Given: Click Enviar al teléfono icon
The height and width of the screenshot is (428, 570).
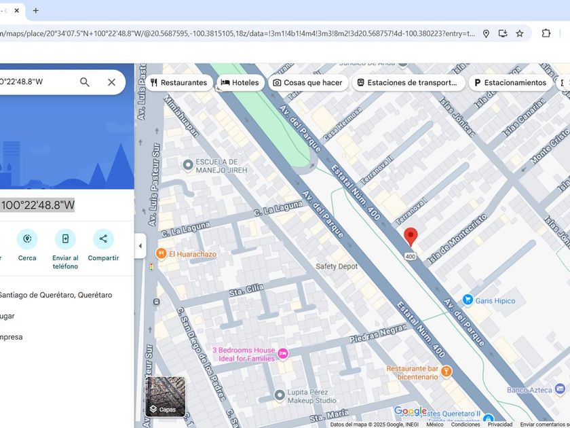Looking at the screenshot, I should coord(65,239).
